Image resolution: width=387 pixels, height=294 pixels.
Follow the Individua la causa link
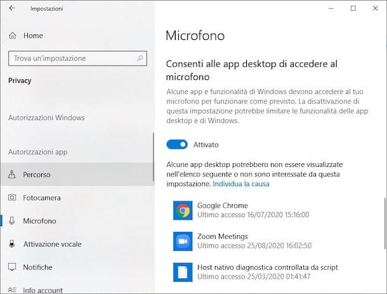click(x=241, y=184)
